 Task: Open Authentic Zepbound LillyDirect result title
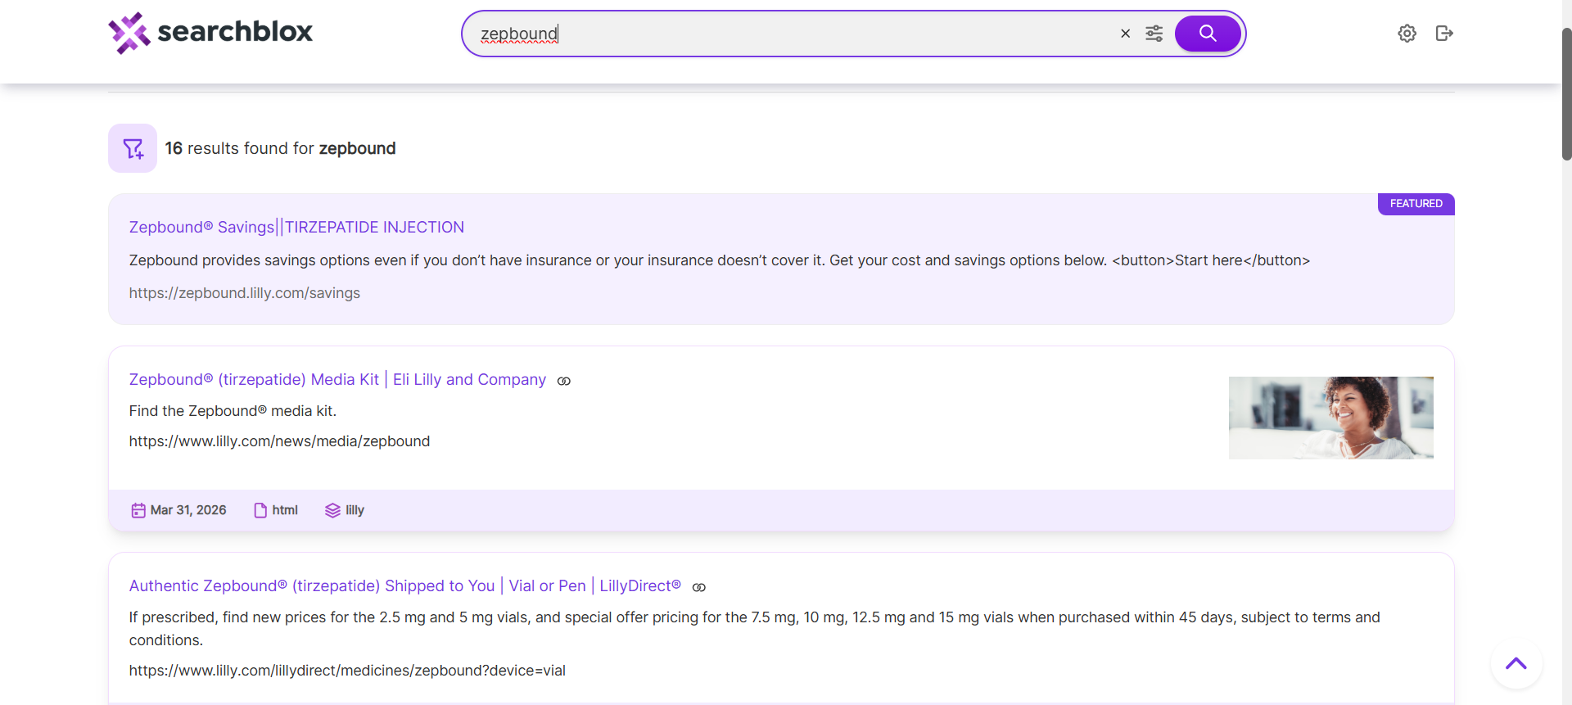pos(405,585)
